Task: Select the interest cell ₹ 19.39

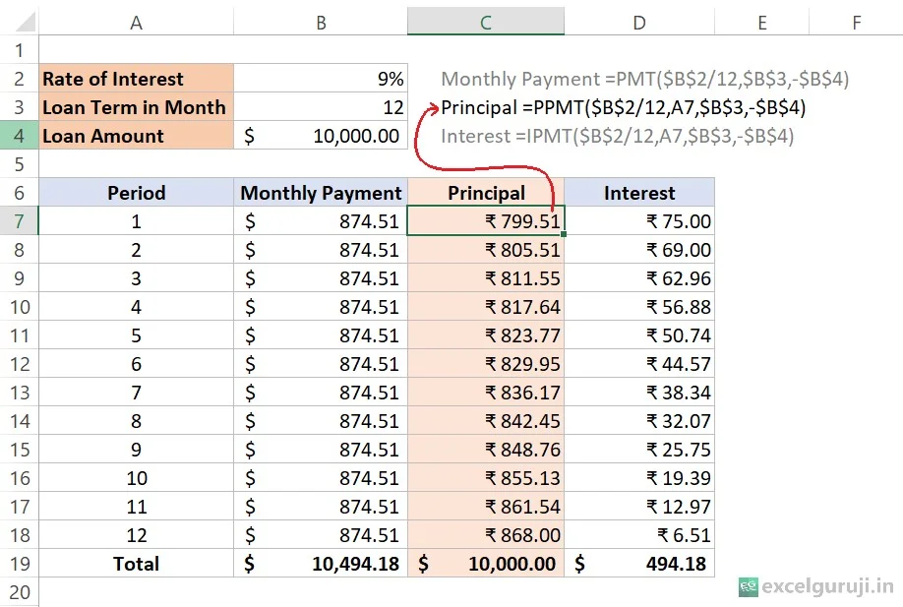Action: coord(639,477)
